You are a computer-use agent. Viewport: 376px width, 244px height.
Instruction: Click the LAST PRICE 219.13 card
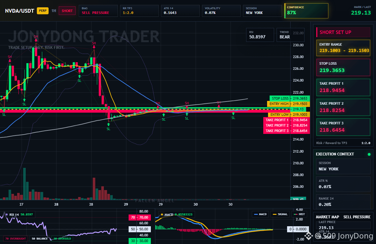343,225
